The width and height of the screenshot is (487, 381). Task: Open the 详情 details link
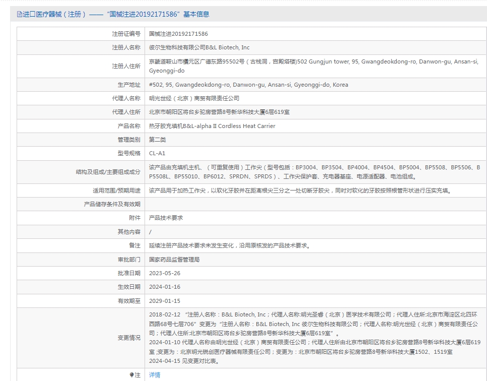click(x=155, y=375)
